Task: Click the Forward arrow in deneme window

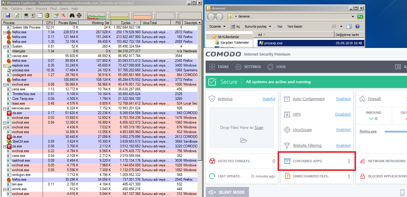Action: coord(219,17)
